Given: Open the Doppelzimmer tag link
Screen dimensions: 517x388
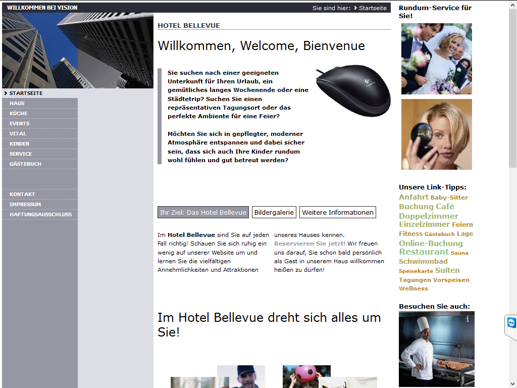Looking at the screenshot, I should (429, 216).
